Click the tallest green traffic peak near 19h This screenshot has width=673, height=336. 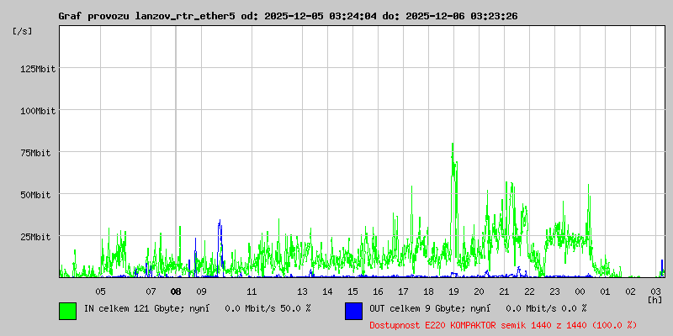[453, 147]
